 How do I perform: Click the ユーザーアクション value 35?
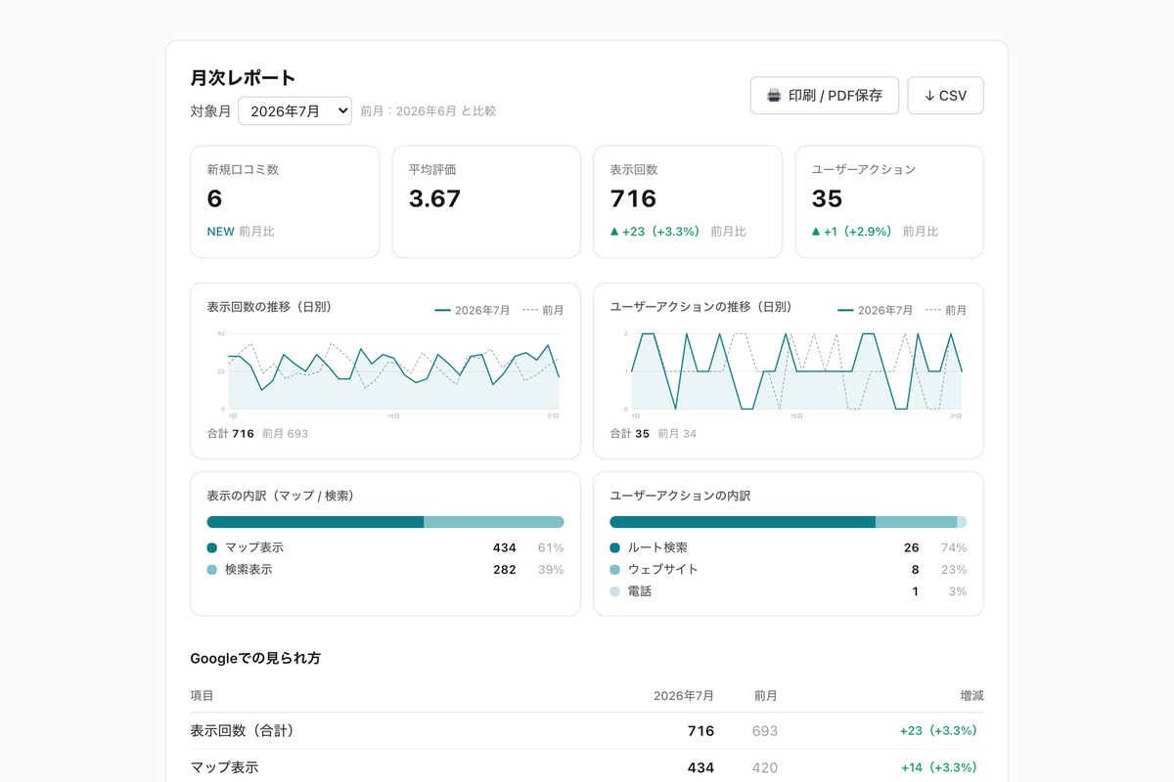pyautogui.click(x=827, y=198)
